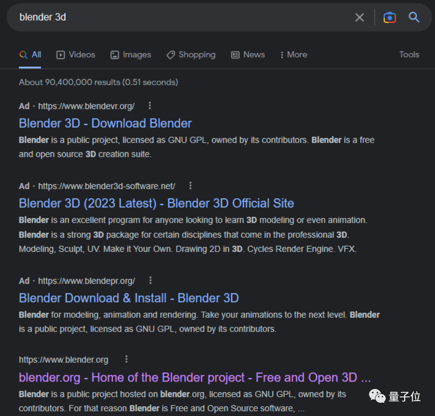Open 'blender.org - Home of the Blender project' result
Screen dimensions: 435x416
195,378
